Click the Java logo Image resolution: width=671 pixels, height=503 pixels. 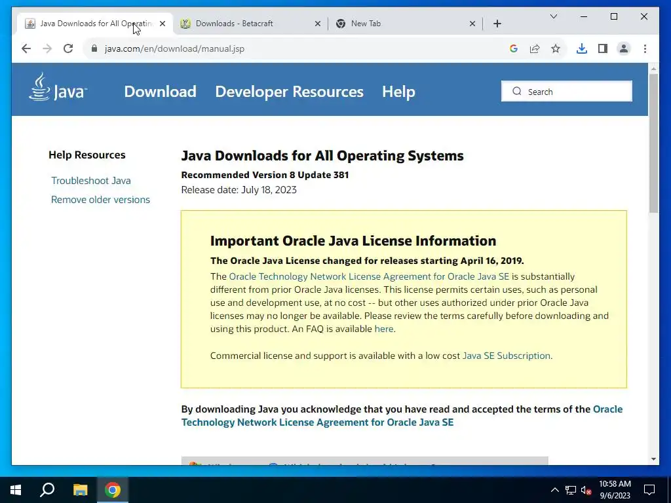point(58,87)
